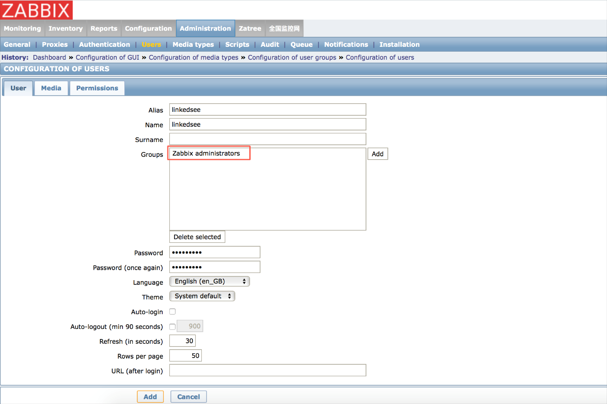Viewport: 607px width, 404px height.
Task: Open the Reports menu
Action: click(x=104, y=29)
